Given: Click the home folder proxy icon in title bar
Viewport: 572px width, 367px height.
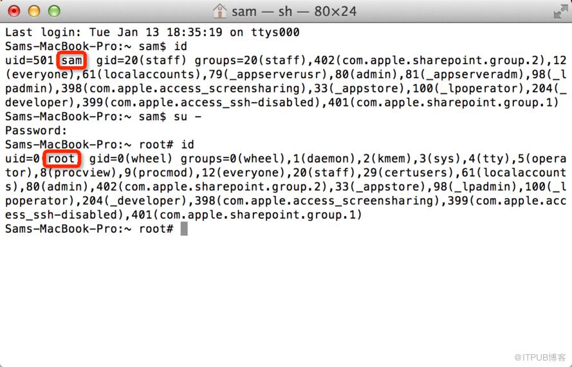Looking at the screenshot, I should coord(220,12).
